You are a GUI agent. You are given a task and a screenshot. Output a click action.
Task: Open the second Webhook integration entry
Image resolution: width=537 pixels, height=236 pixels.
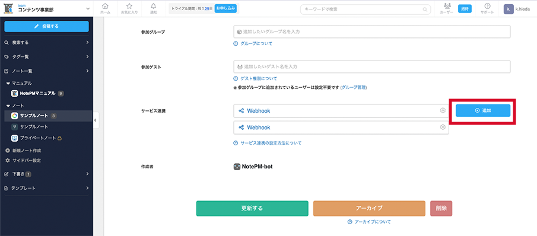pos(341,127)
